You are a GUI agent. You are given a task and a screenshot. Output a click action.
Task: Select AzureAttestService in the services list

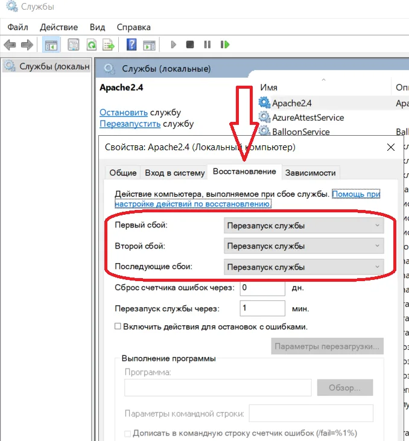(308, 118)
